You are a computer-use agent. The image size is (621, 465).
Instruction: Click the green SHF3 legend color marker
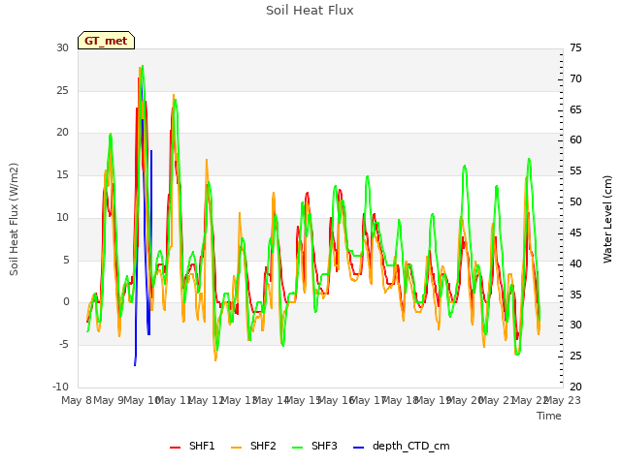click(x=298, y=448)
